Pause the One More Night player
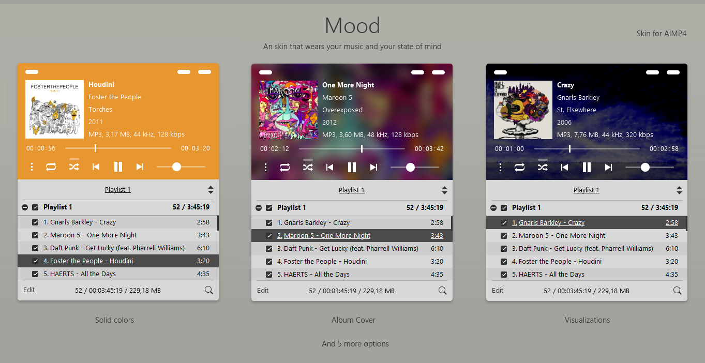The image size is (705, 363). (x=352, y=167)
